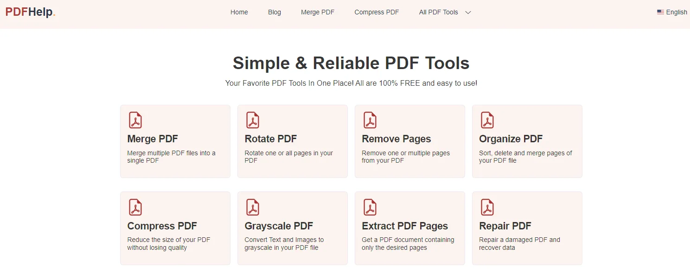Select Compress PDF in the top navigation
Viewport: 690px width, 273px height.
pyautogui.click(x=377, y=12)
